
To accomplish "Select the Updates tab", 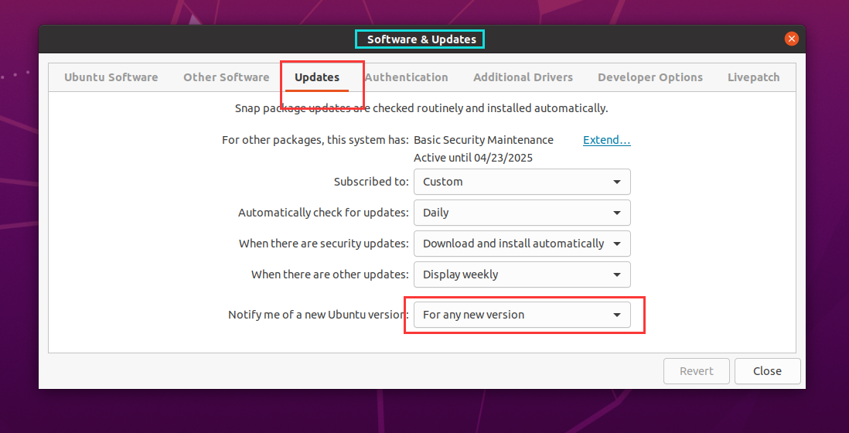I will pos(317,77).
